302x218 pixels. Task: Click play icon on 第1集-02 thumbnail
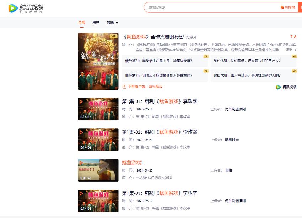[x=81, y=132]
